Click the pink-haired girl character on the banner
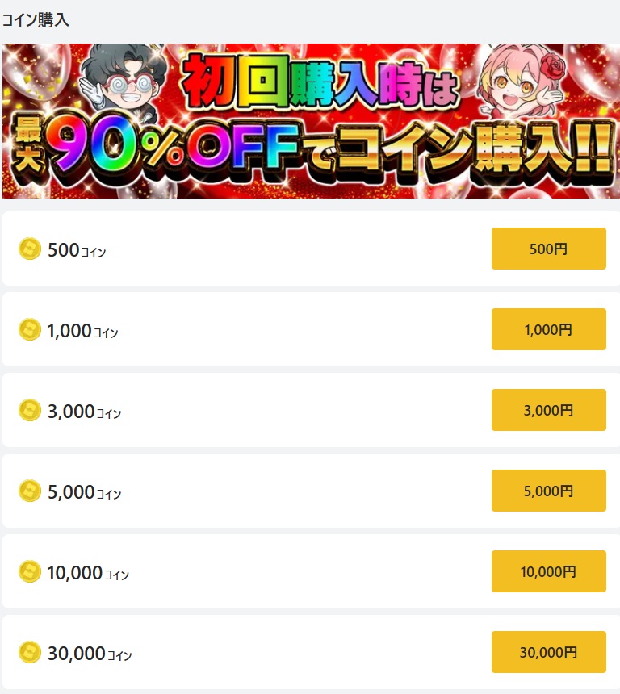620x694 pixels. [x=522, y=82]
